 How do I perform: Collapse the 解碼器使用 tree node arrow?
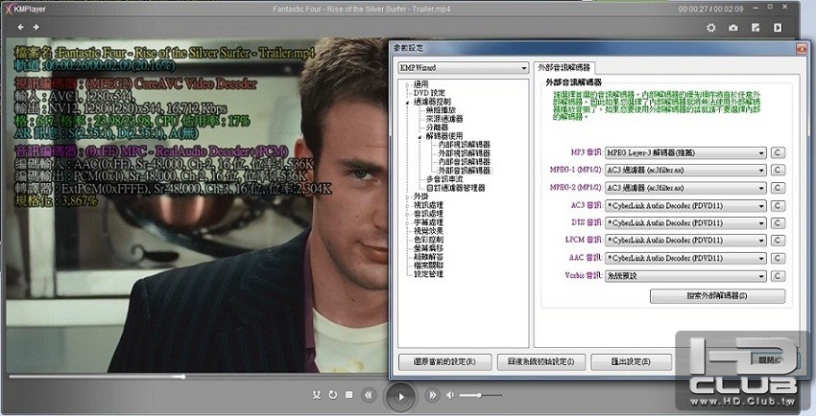pyautogui.click(x=420, y=136)
